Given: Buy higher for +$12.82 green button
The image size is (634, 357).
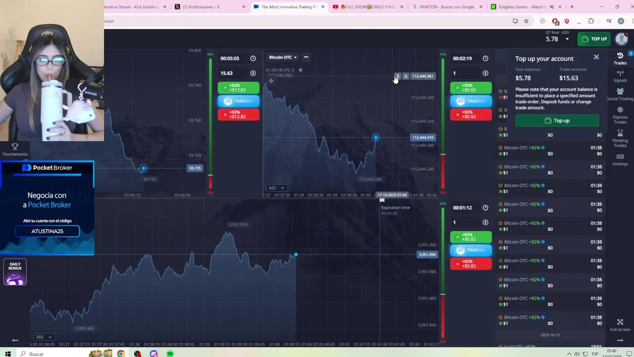Looking at the screenshot, I should point(238,88).
